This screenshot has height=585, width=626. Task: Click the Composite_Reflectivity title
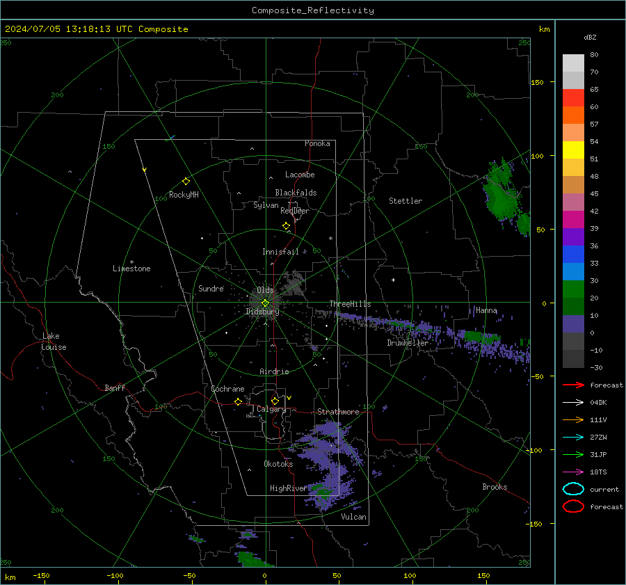pos(313,10)
